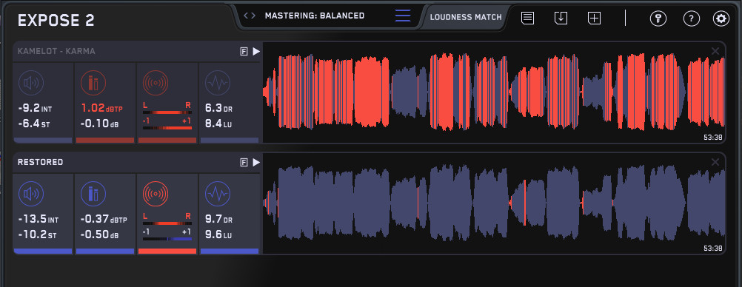Click the 53:38 duration on Restored waveform
Screen dimensions: 742x287
712,249
